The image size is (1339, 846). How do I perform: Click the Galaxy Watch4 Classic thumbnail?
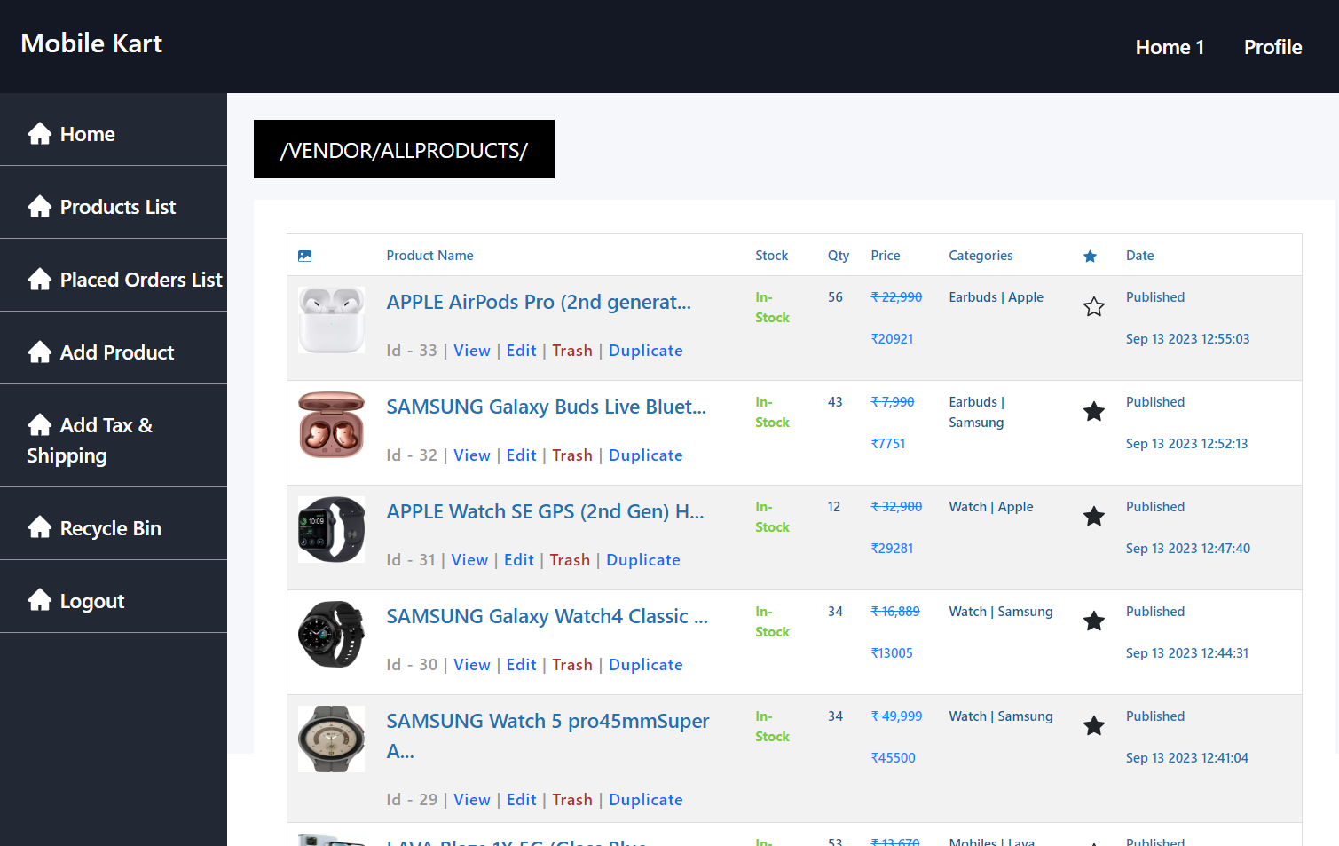pyautogui.click(x=331, y=634)
